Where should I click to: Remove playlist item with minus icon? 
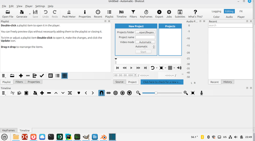pyautogui.click(x=28, y=76)
